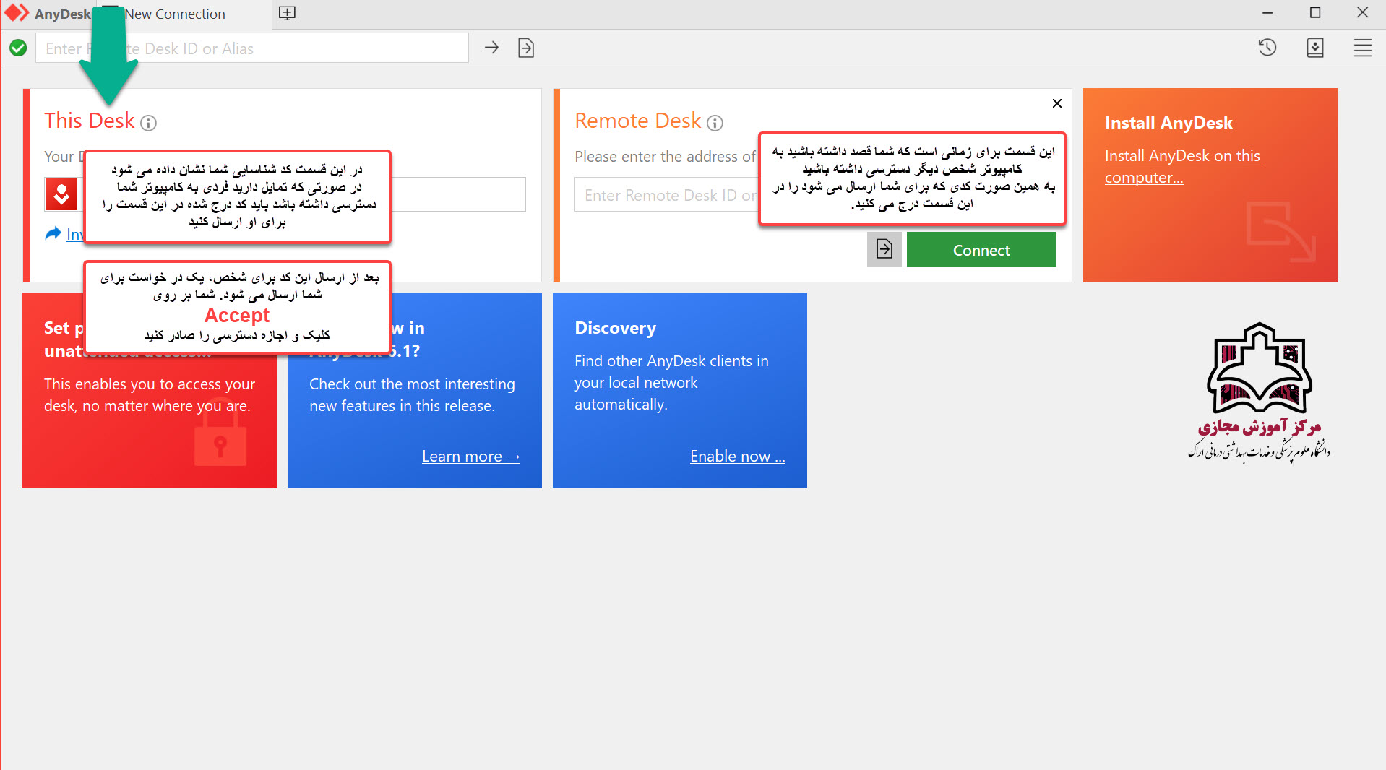Click the Set password unattended access tile

click(x=149, y=419)
